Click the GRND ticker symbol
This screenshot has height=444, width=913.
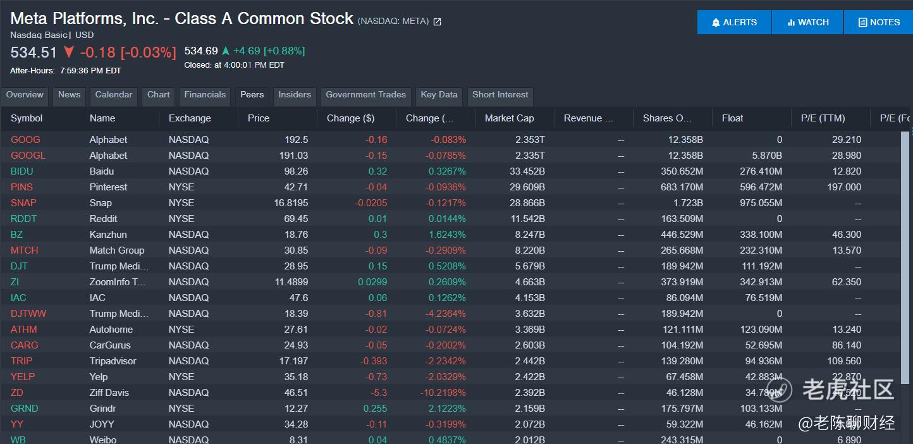point(24,409)
